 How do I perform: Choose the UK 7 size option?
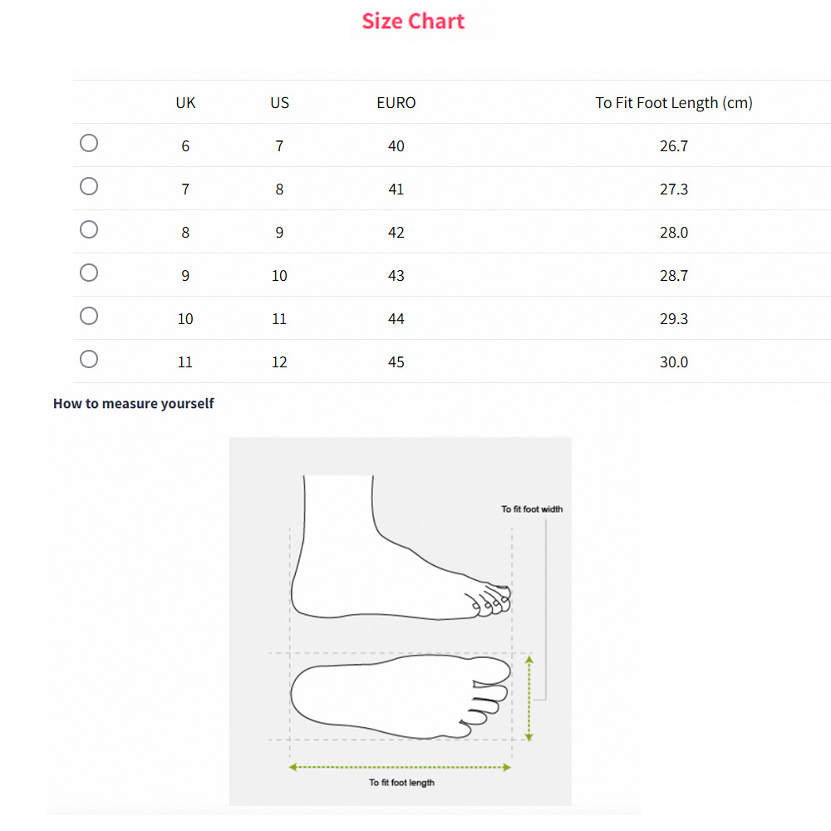pos(89,186)
